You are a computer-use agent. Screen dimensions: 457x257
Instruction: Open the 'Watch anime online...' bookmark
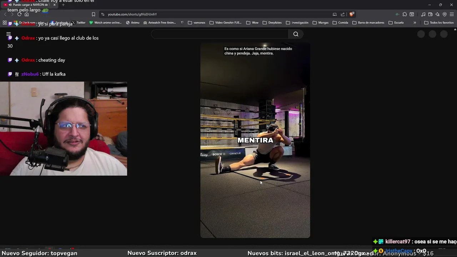[105, 22]
